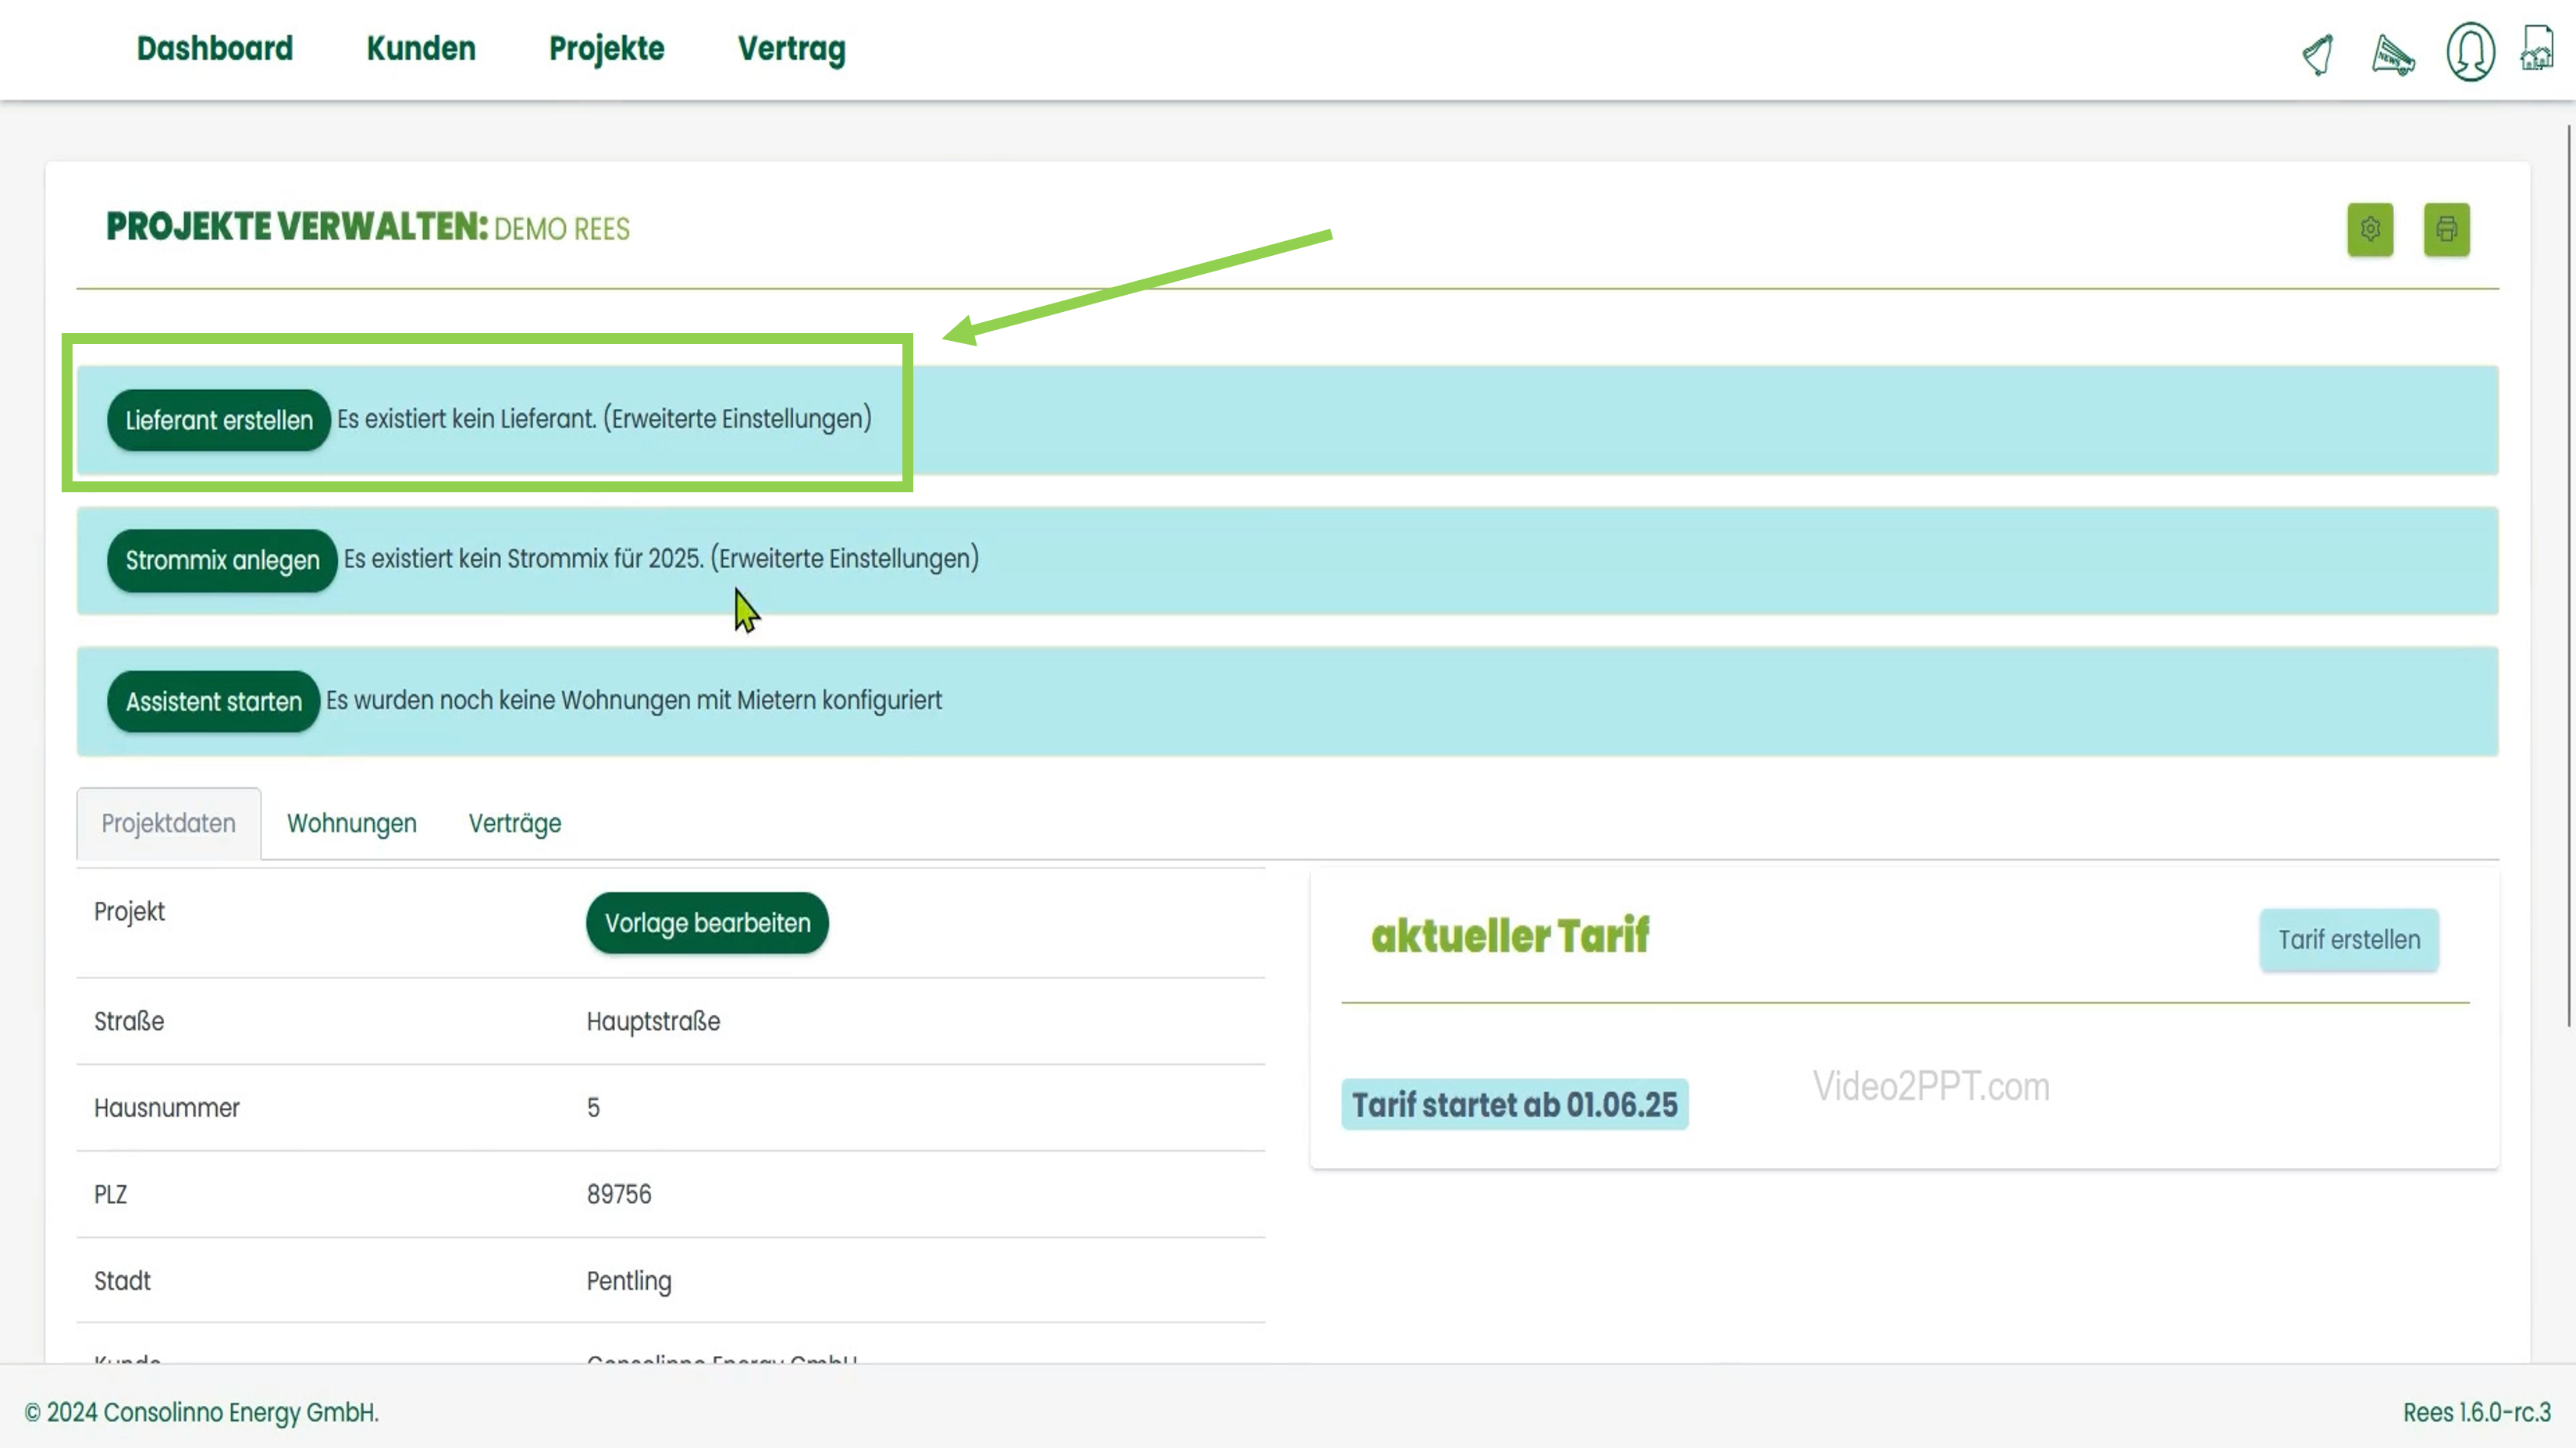
Task: Switch to the Projektdaten tab
Action: click(169, 823)
